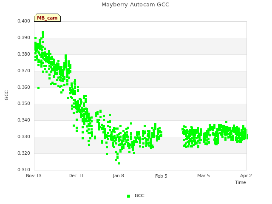The image size is (272, 204).
Task: Select the Mar 5 x-axis label
Action: tap(204, 176)
